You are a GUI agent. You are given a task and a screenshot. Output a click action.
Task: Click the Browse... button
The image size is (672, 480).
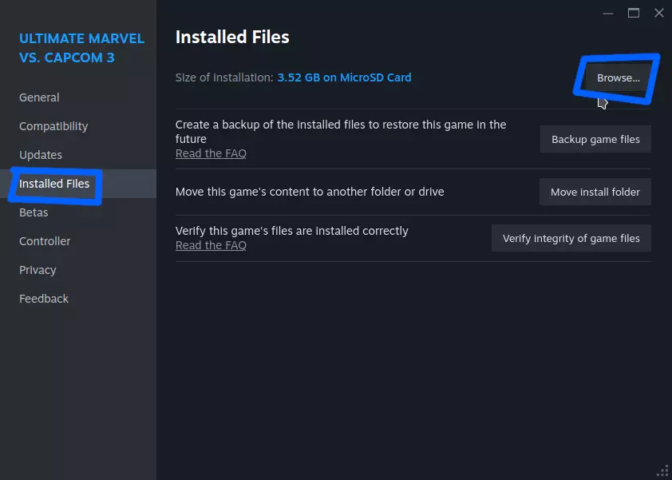point(618,78)
